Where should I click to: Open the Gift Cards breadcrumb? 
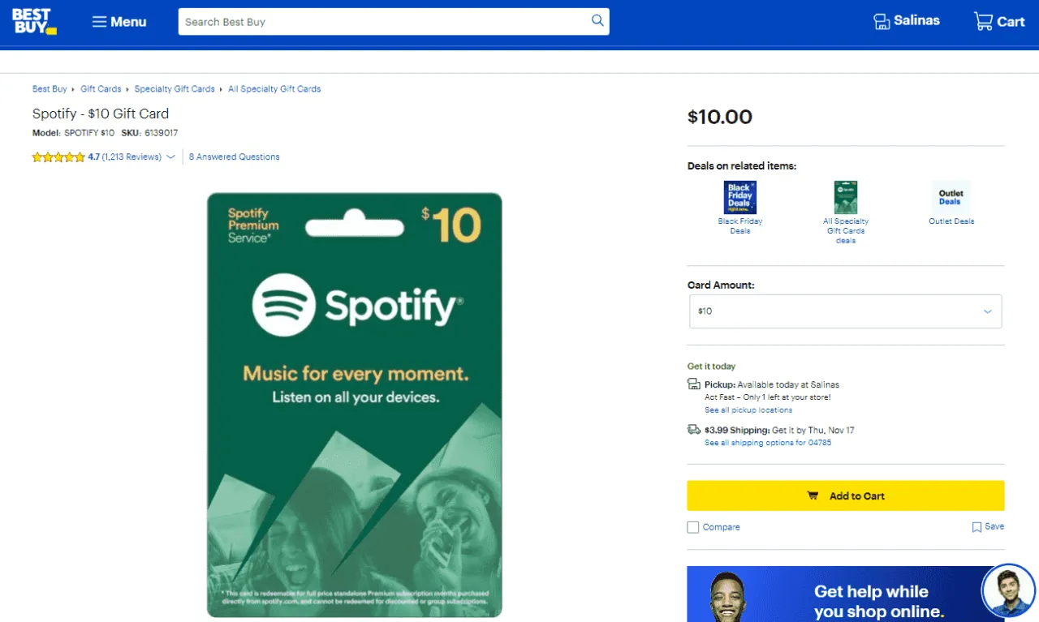click(101, 88)
